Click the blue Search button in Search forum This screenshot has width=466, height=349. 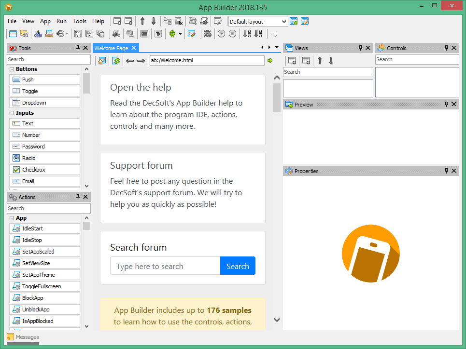click(238, 266)
